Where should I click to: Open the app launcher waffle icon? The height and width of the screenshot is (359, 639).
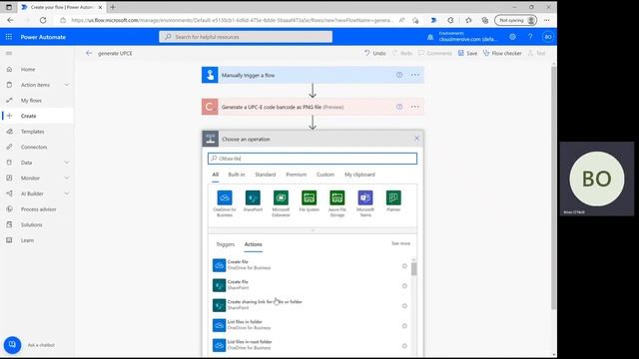pos(9,37)
